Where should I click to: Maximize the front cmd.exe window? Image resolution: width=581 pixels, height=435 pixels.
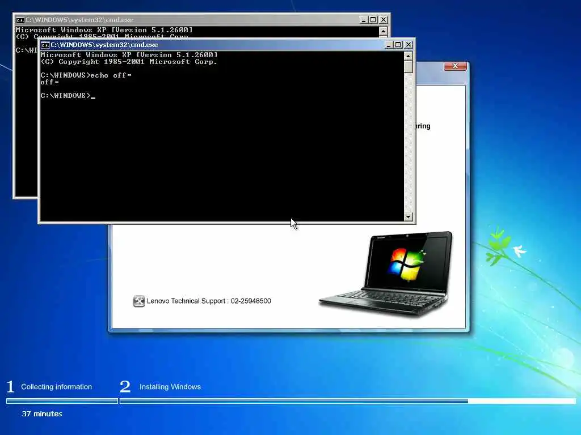[x=398, y=45]
